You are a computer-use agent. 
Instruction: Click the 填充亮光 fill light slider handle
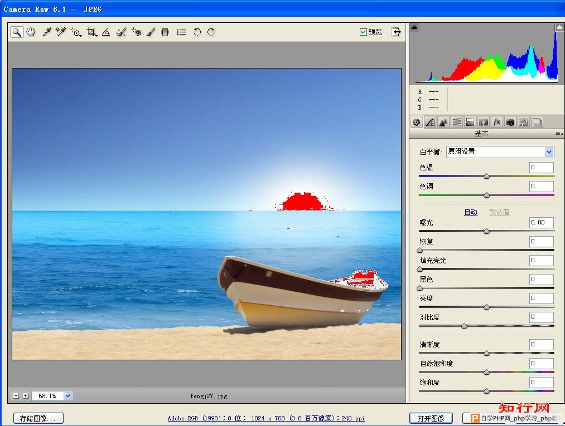point(419,269)
